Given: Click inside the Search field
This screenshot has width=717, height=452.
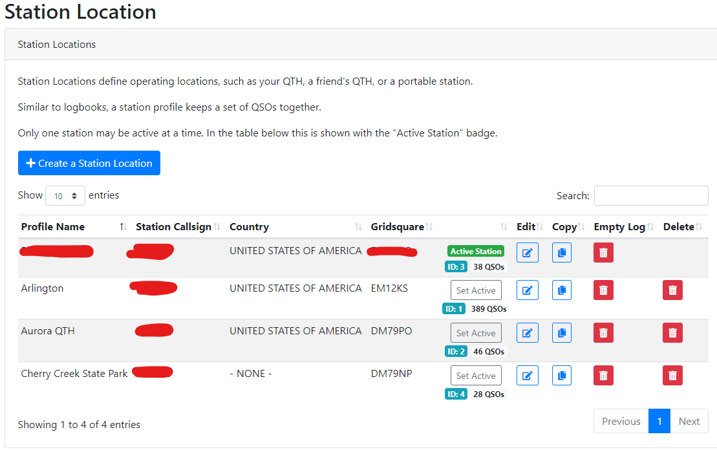Looking at the screenshot, I should pos(650,195).
